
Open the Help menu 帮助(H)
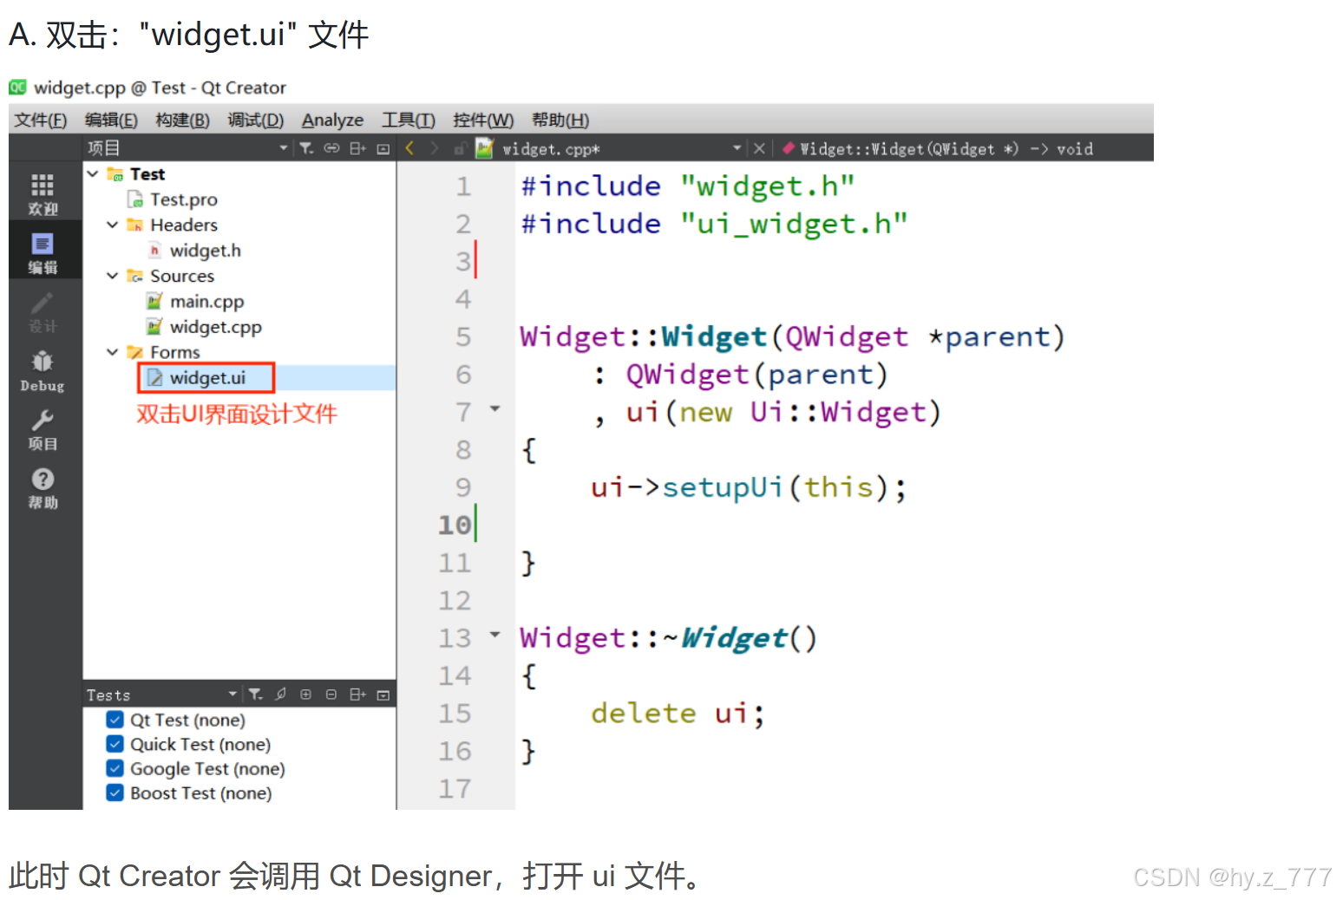click(x=560, y=120)
